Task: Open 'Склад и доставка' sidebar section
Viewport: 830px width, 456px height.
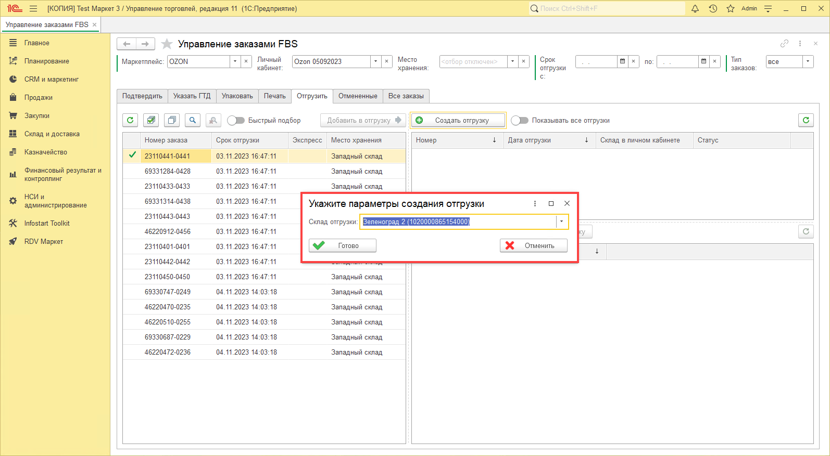Action: tap(52, 134)
